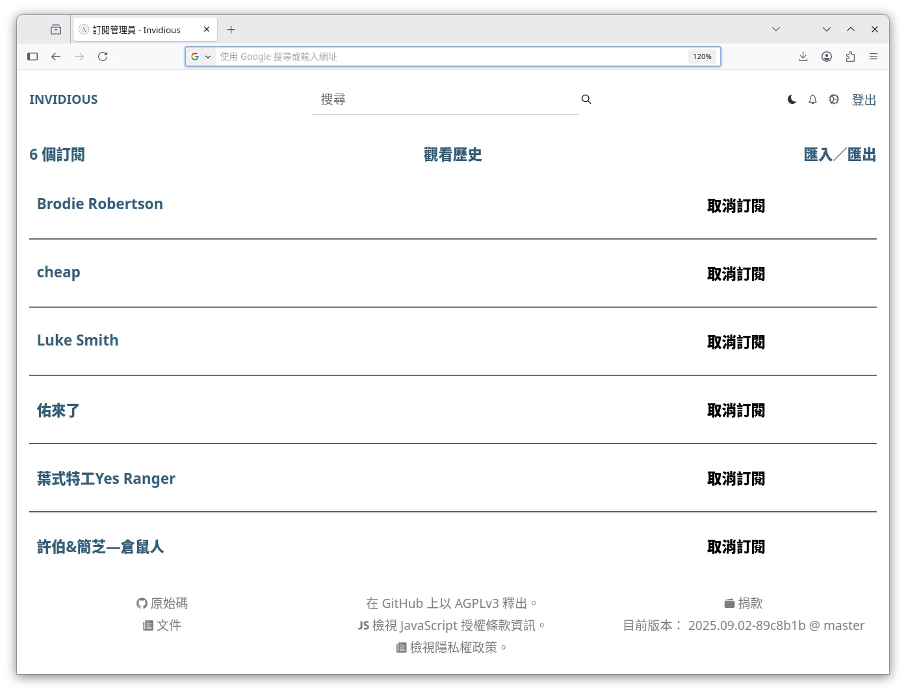Image resolution: width=906 pixels, height=693 pixels.
Task: Focus the Invidious 搜尋 search field
Action: (445, 99)
